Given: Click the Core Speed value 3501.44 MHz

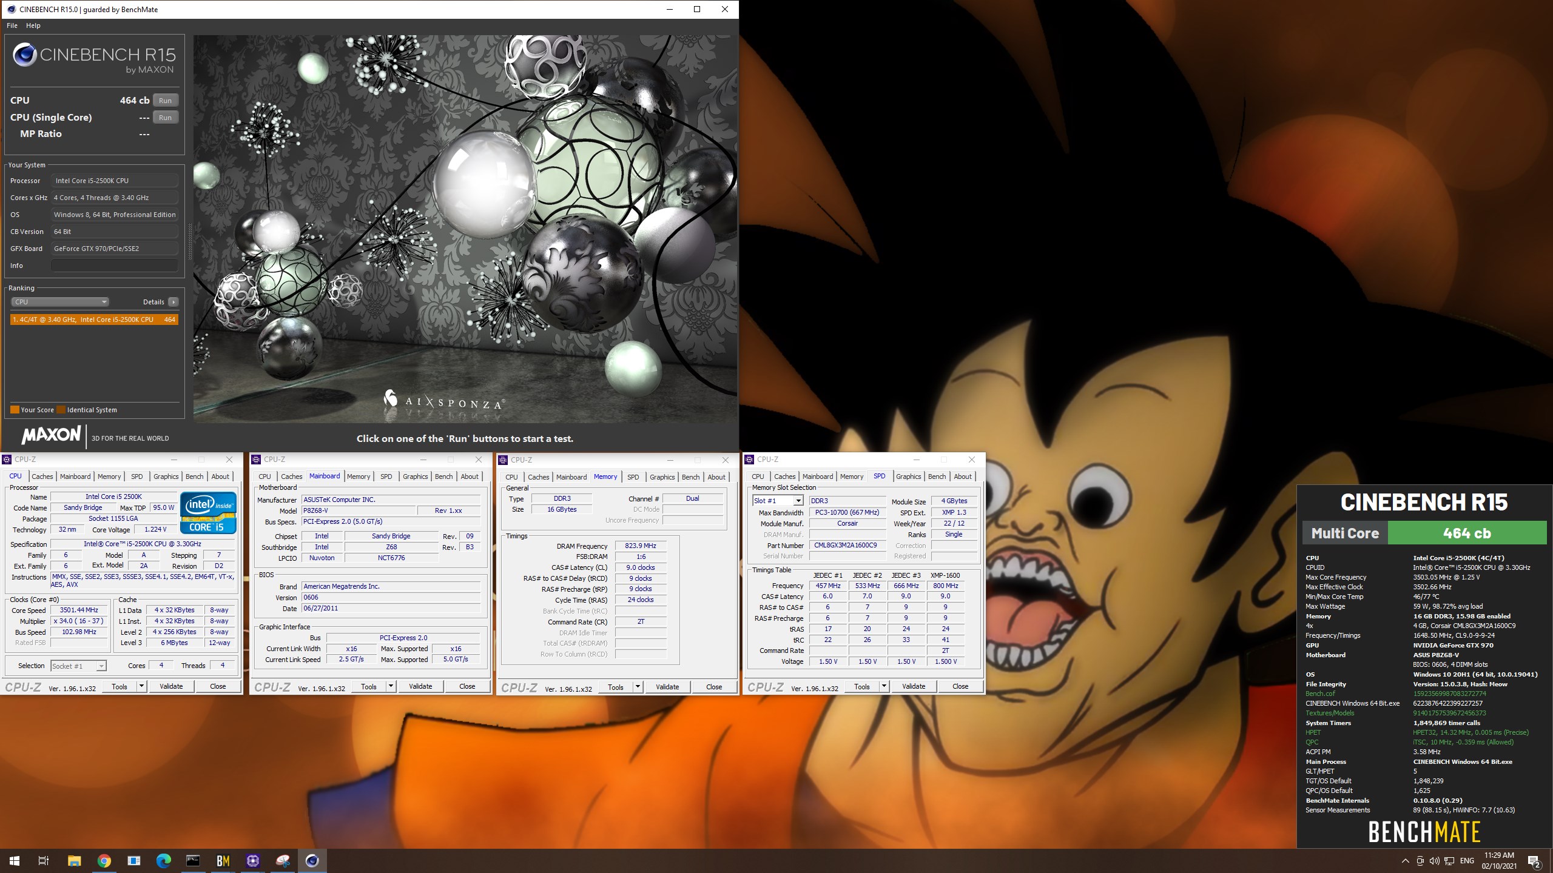Looking at the screenshot, I should [79, 610].
